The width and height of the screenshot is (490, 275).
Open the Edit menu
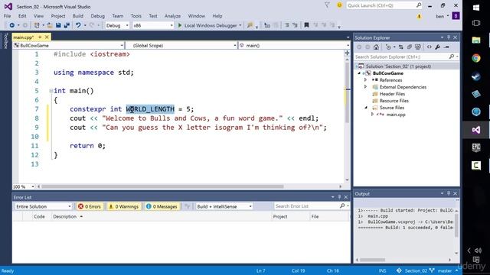[22, 16]
